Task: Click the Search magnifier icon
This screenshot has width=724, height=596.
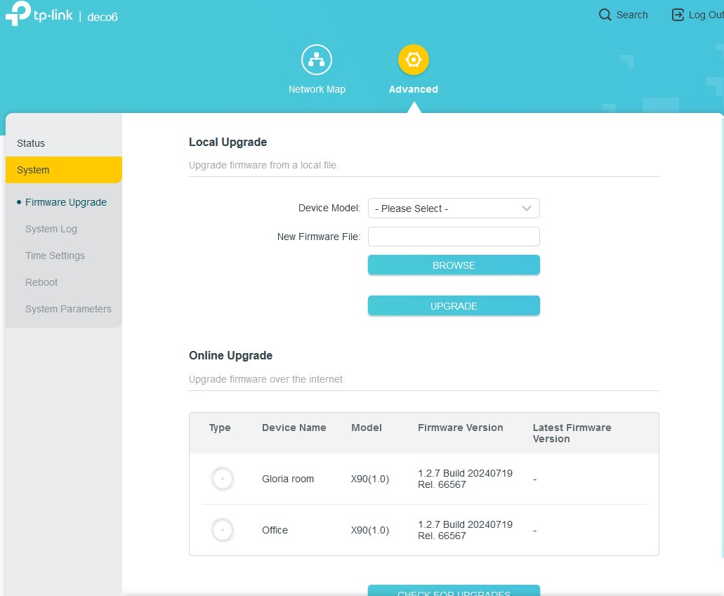Action: click(605, 15)
